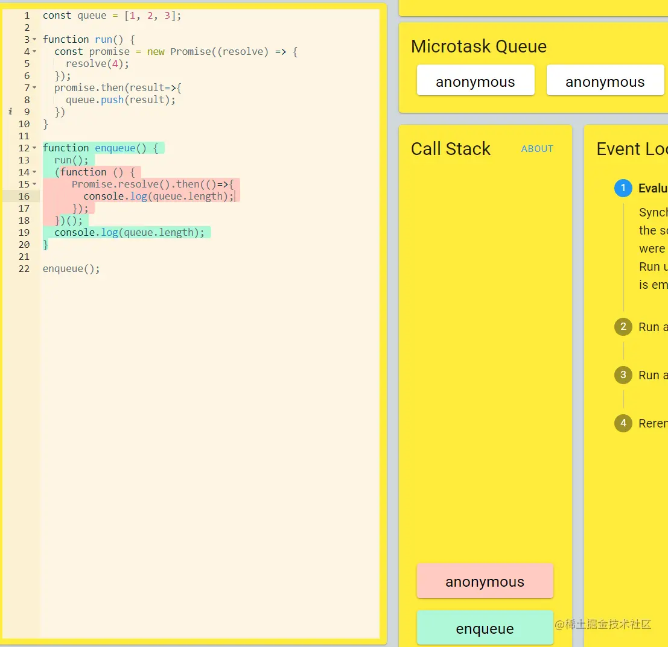Click the 'resolve(4);' code on line 5
Screen dimensions: 668x647
97,64
